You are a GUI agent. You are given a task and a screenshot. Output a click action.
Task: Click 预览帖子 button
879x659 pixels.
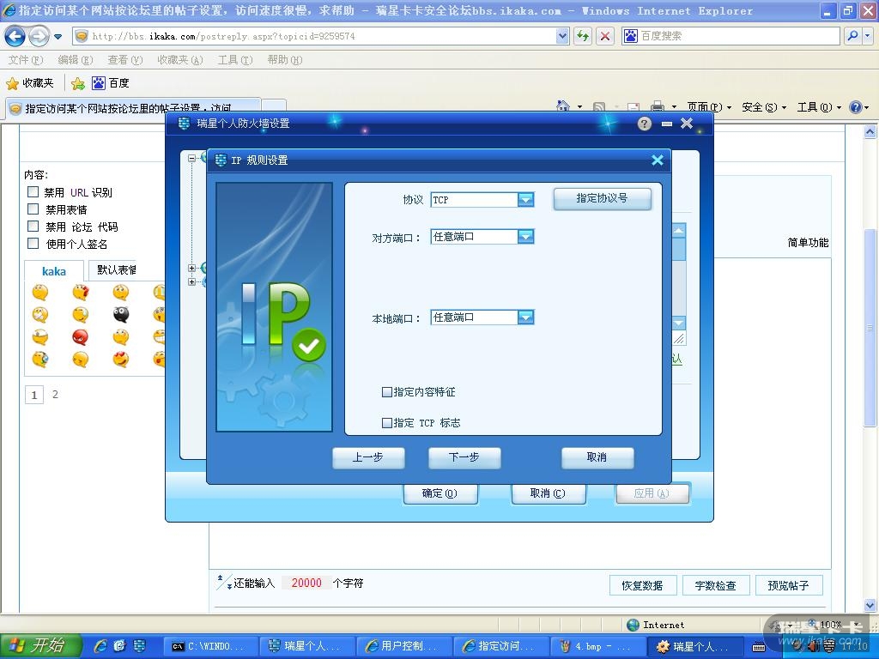[x=789, y=585]
